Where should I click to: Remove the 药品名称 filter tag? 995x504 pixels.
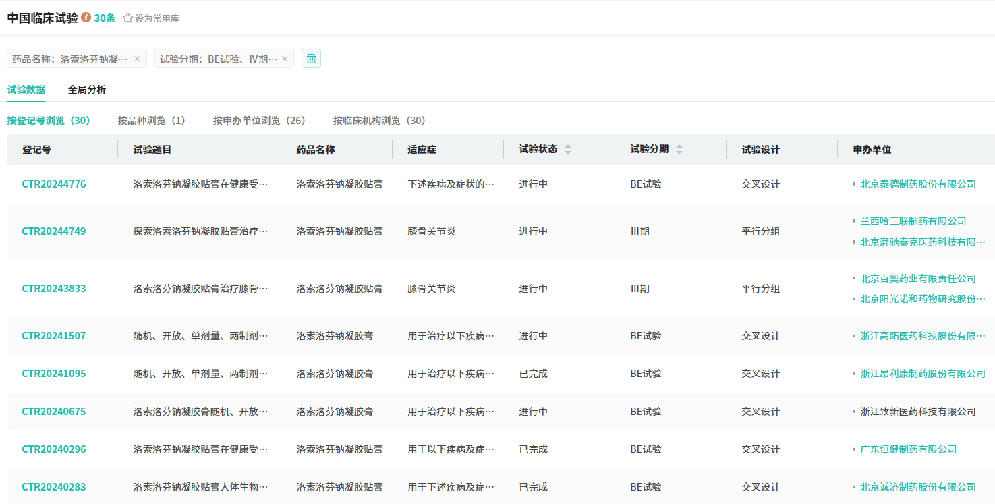click(x=138, y=59)
